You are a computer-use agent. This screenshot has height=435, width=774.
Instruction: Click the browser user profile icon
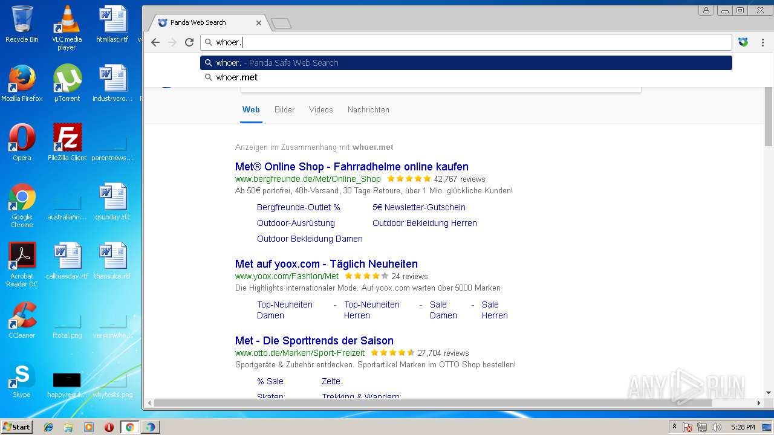tap(706, 10)
